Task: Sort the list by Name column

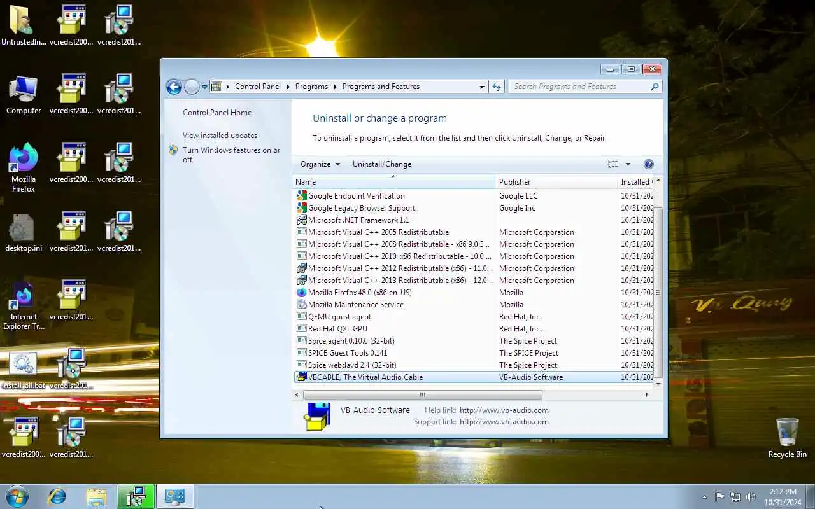Action: pyautogui.click(x=393, y=182)
